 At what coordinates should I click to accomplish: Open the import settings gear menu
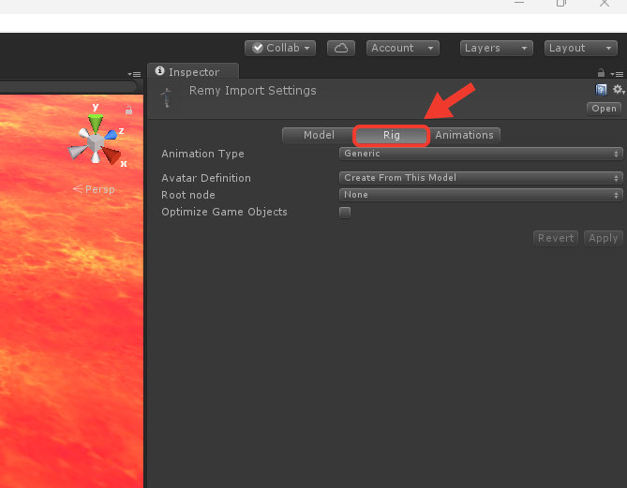pos(619,90)
